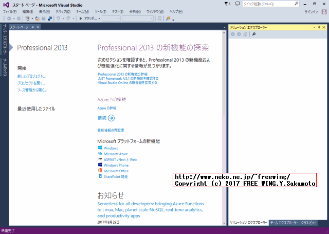Image resolution: width=329 pixels, height=234 pixels.
Task: Click the Microsoft Azure cloud icon
Action: [x=100, y=153]
